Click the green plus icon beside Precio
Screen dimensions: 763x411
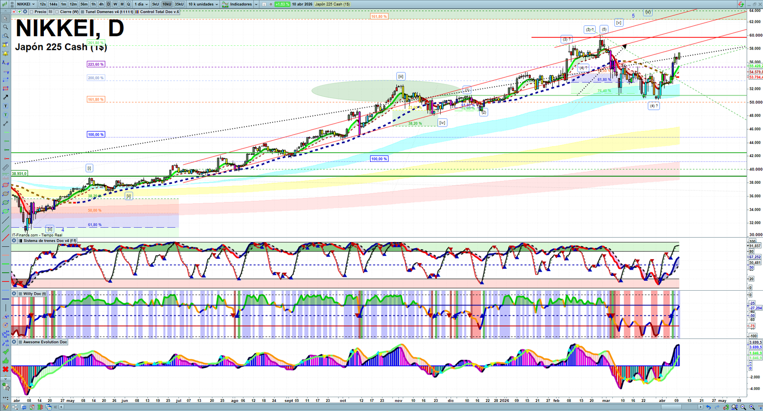click(x=20, y=12)
